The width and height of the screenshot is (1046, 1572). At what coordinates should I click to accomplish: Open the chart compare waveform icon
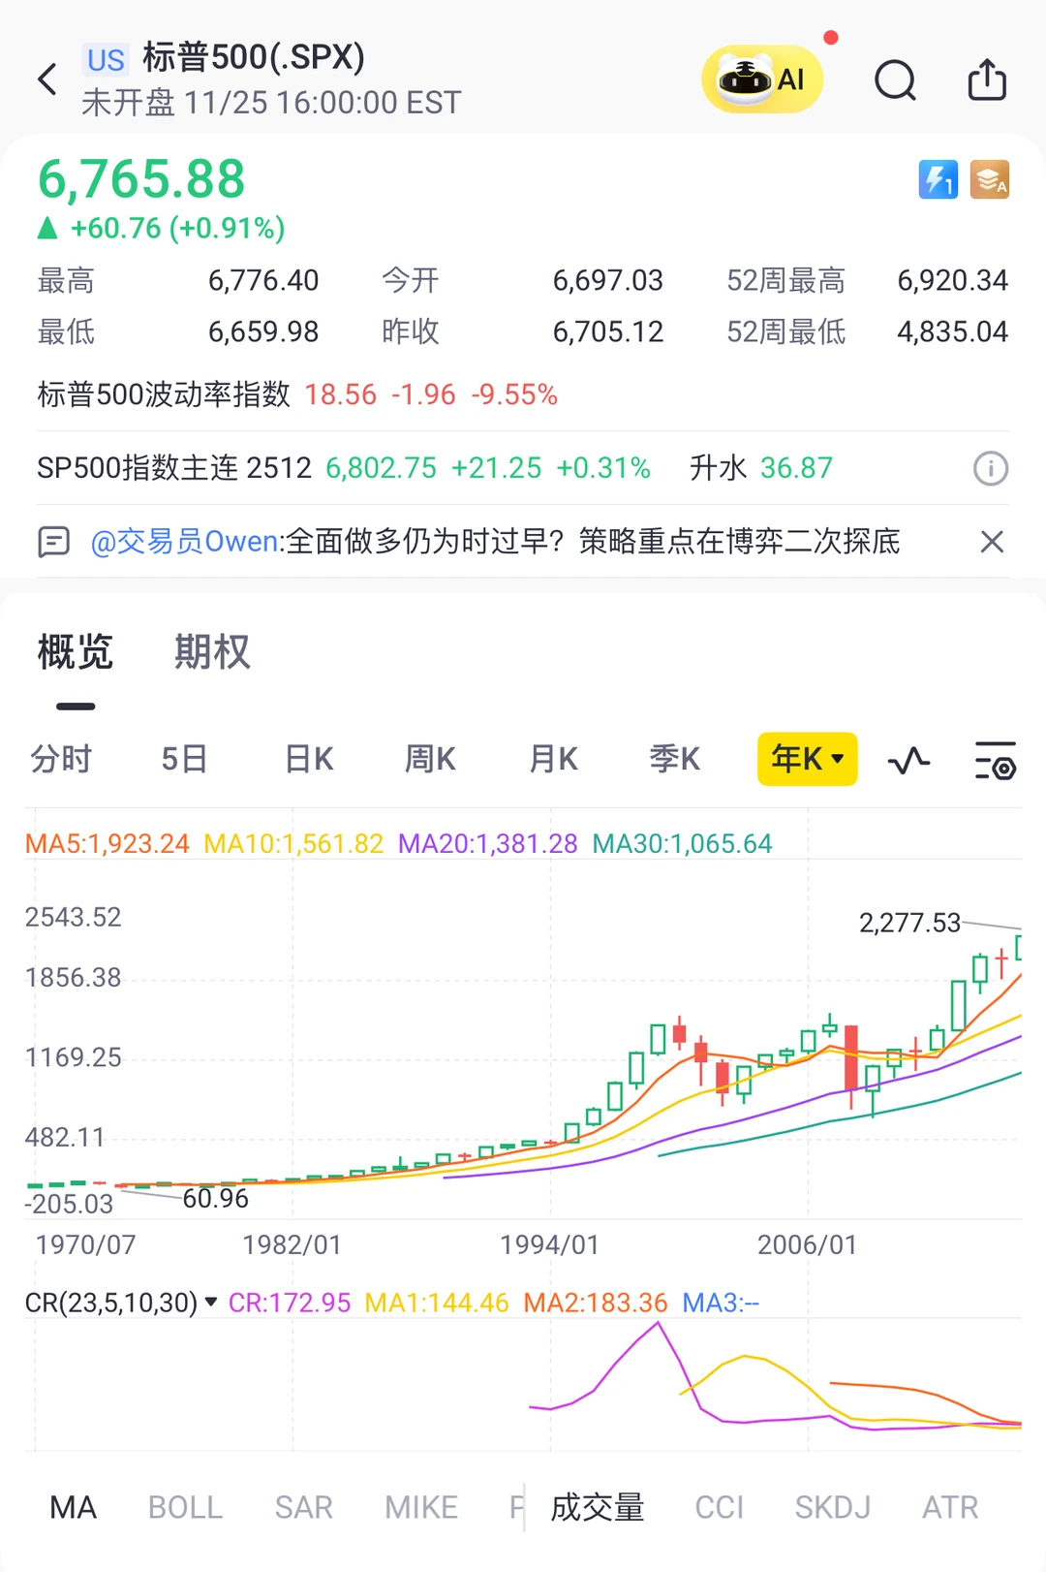pyautogui.click(x=908, y=760)
